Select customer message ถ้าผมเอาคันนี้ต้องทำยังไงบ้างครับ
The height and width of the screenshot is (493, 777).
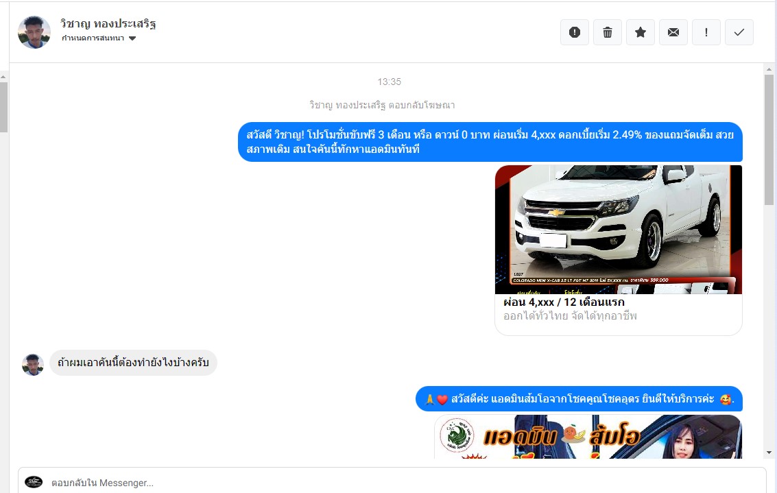click(x=133, y=362)
